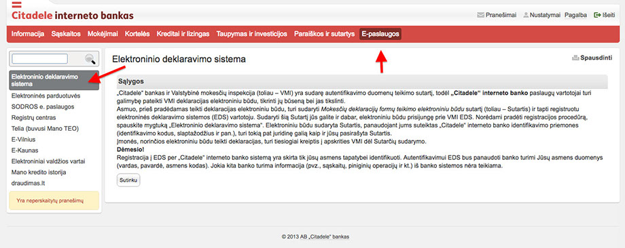The image size is (625, 248).
Task: Click the search magnifier icon
Action: 90,59
